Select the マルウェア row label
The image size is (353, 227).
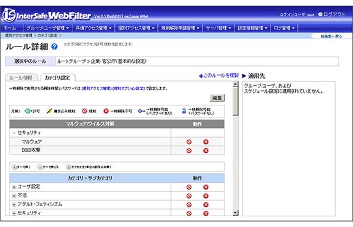[32, 142]
